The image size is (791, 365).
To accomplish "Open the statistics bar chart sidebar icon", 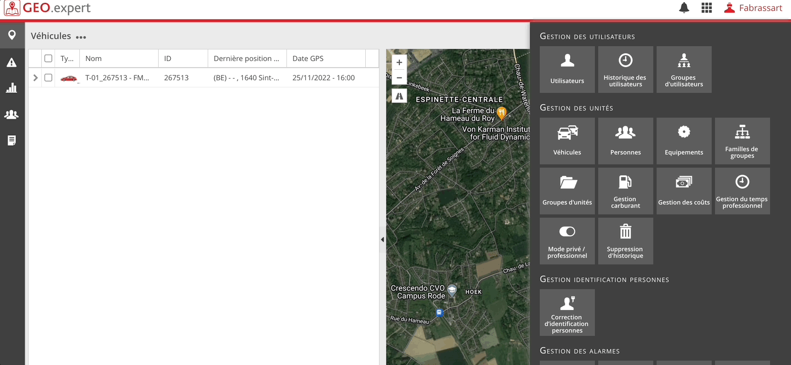I will [12, 88].
